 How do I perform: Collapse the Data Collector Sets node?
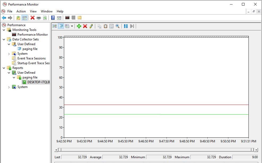[x=4, y=39]
